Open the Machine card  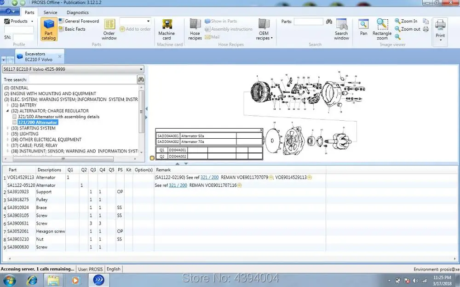167,29
